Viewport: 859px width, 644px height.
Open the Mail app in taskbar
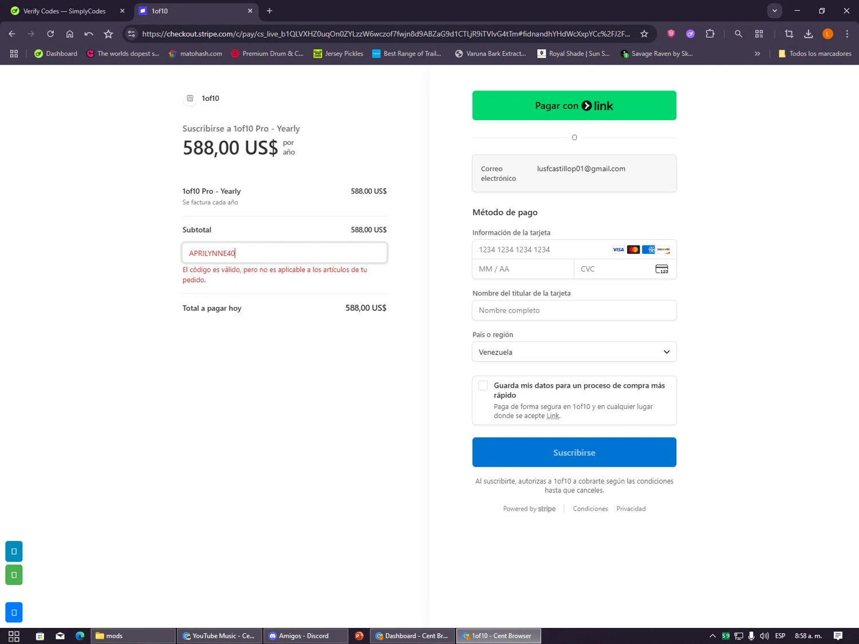pyautogui.click(x=60, y=636)
